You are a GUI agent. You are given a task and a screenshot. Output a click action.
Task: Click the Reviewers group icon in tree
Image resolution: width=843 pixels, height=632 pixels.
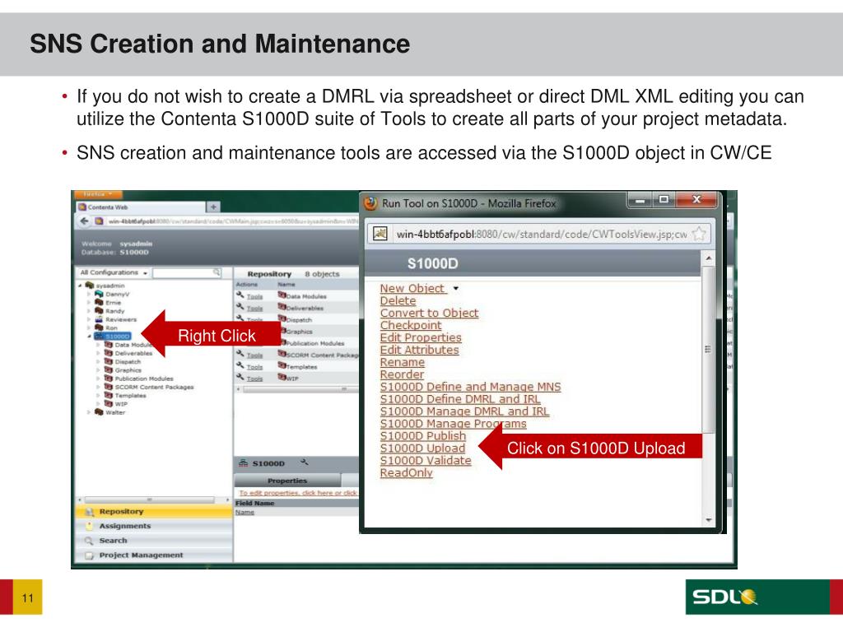[99, 319]
